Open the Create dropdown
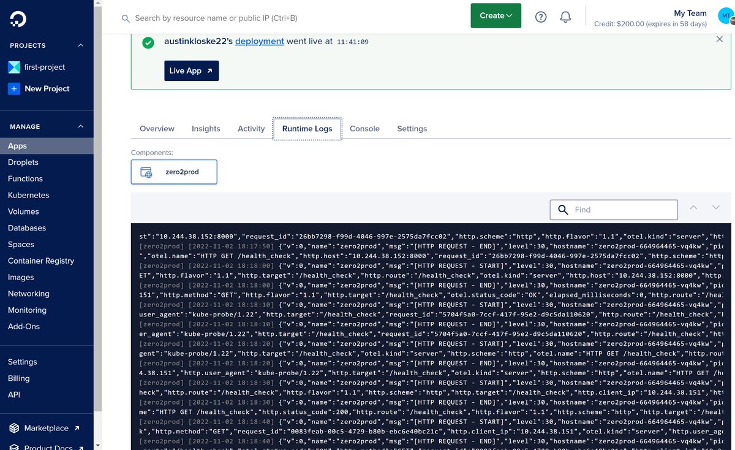735x450 pixels. [x=496, y=15]
